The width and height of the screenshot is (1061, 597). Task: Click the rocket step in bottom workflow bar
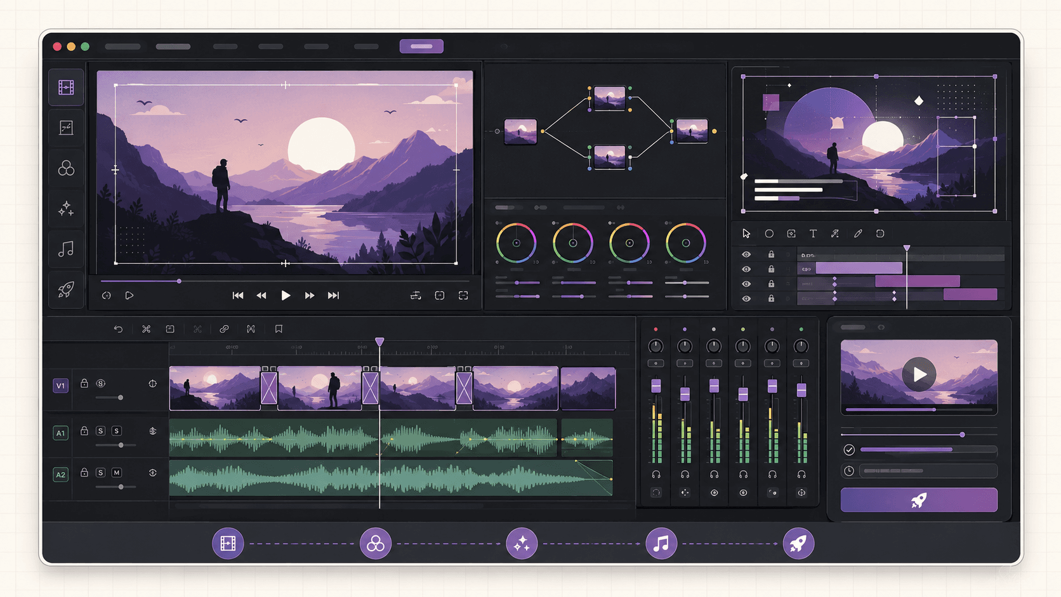click(x=798, y=544)
